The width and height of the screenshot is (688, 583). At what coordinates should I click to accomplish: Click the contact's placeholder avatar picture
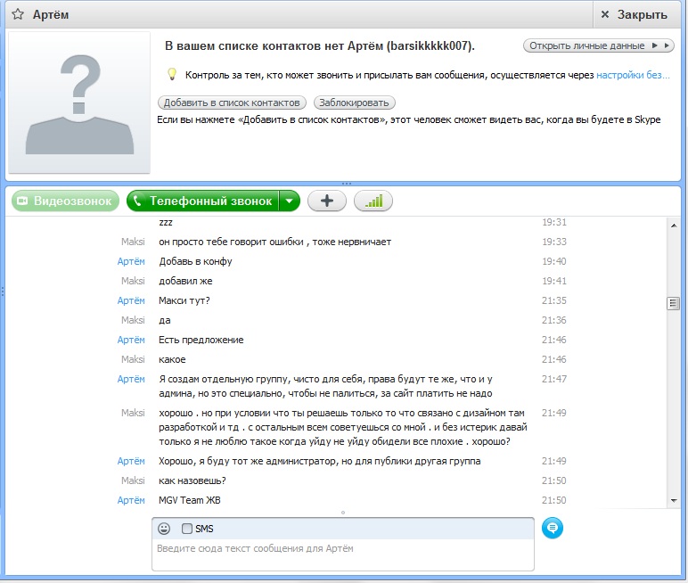(79, 103)
